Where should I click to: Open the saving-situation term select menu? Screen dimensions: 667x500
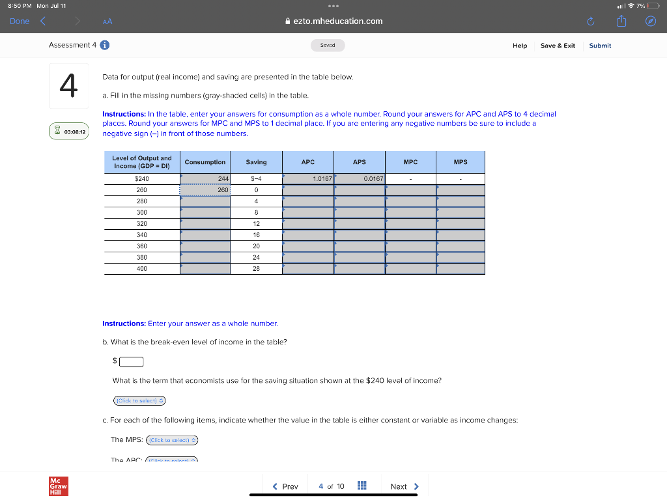139,400
